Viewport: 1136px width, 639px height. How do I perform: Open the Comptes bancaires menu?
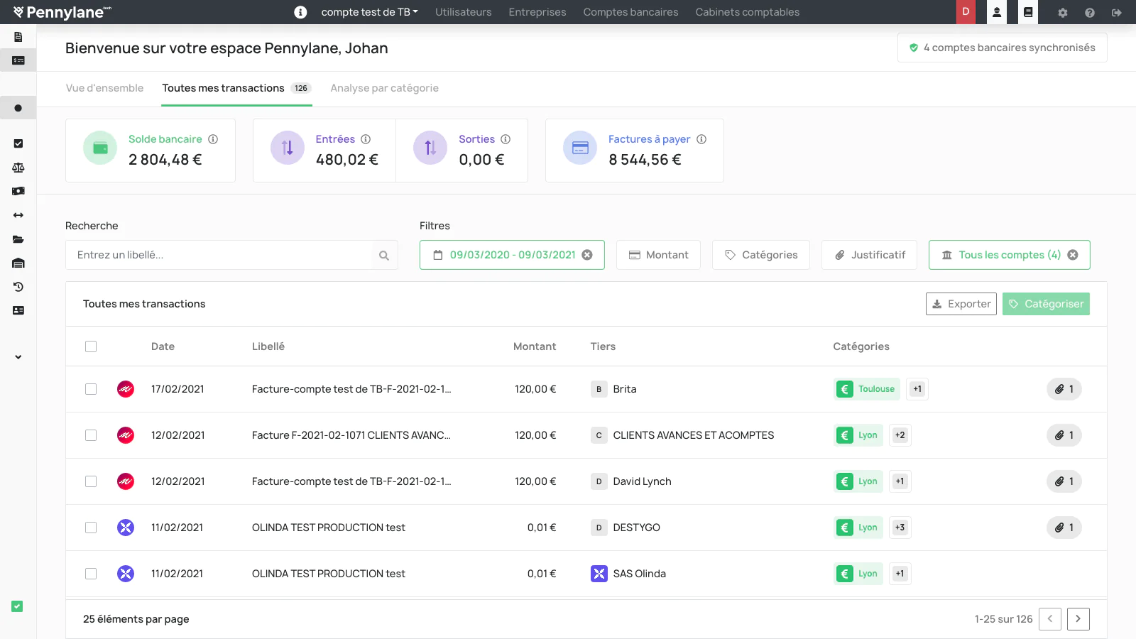[x=630, y=12]
